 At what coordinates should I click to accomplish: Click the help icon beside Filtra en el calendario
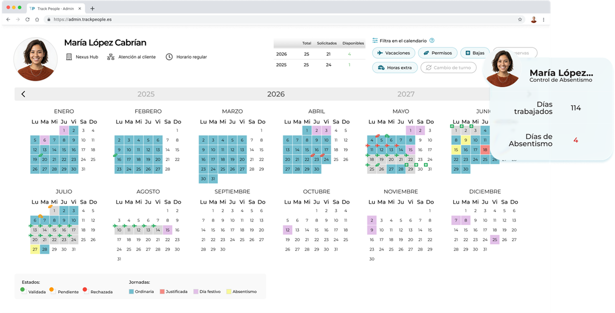(x=432, y=40)
